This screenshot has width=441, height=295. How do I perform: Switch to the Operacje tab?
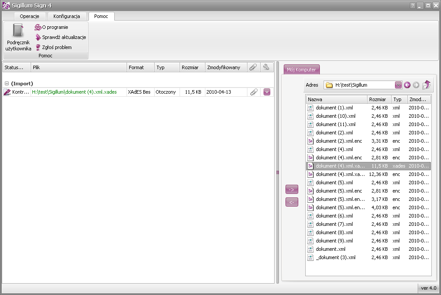29,16
